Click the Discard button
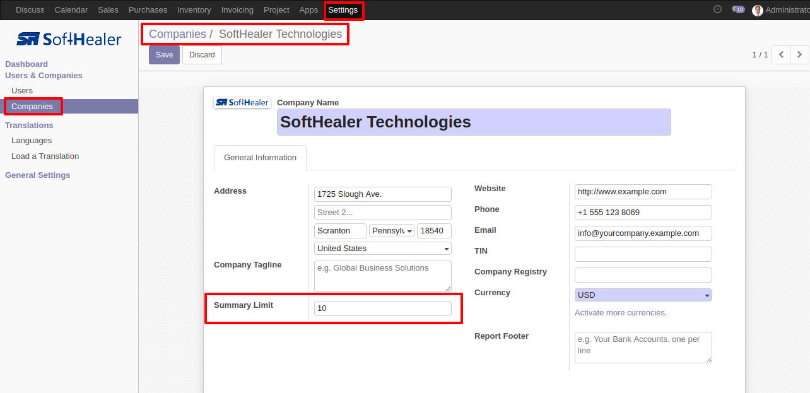Screen dimensions: 810x393 coord(202,55)
